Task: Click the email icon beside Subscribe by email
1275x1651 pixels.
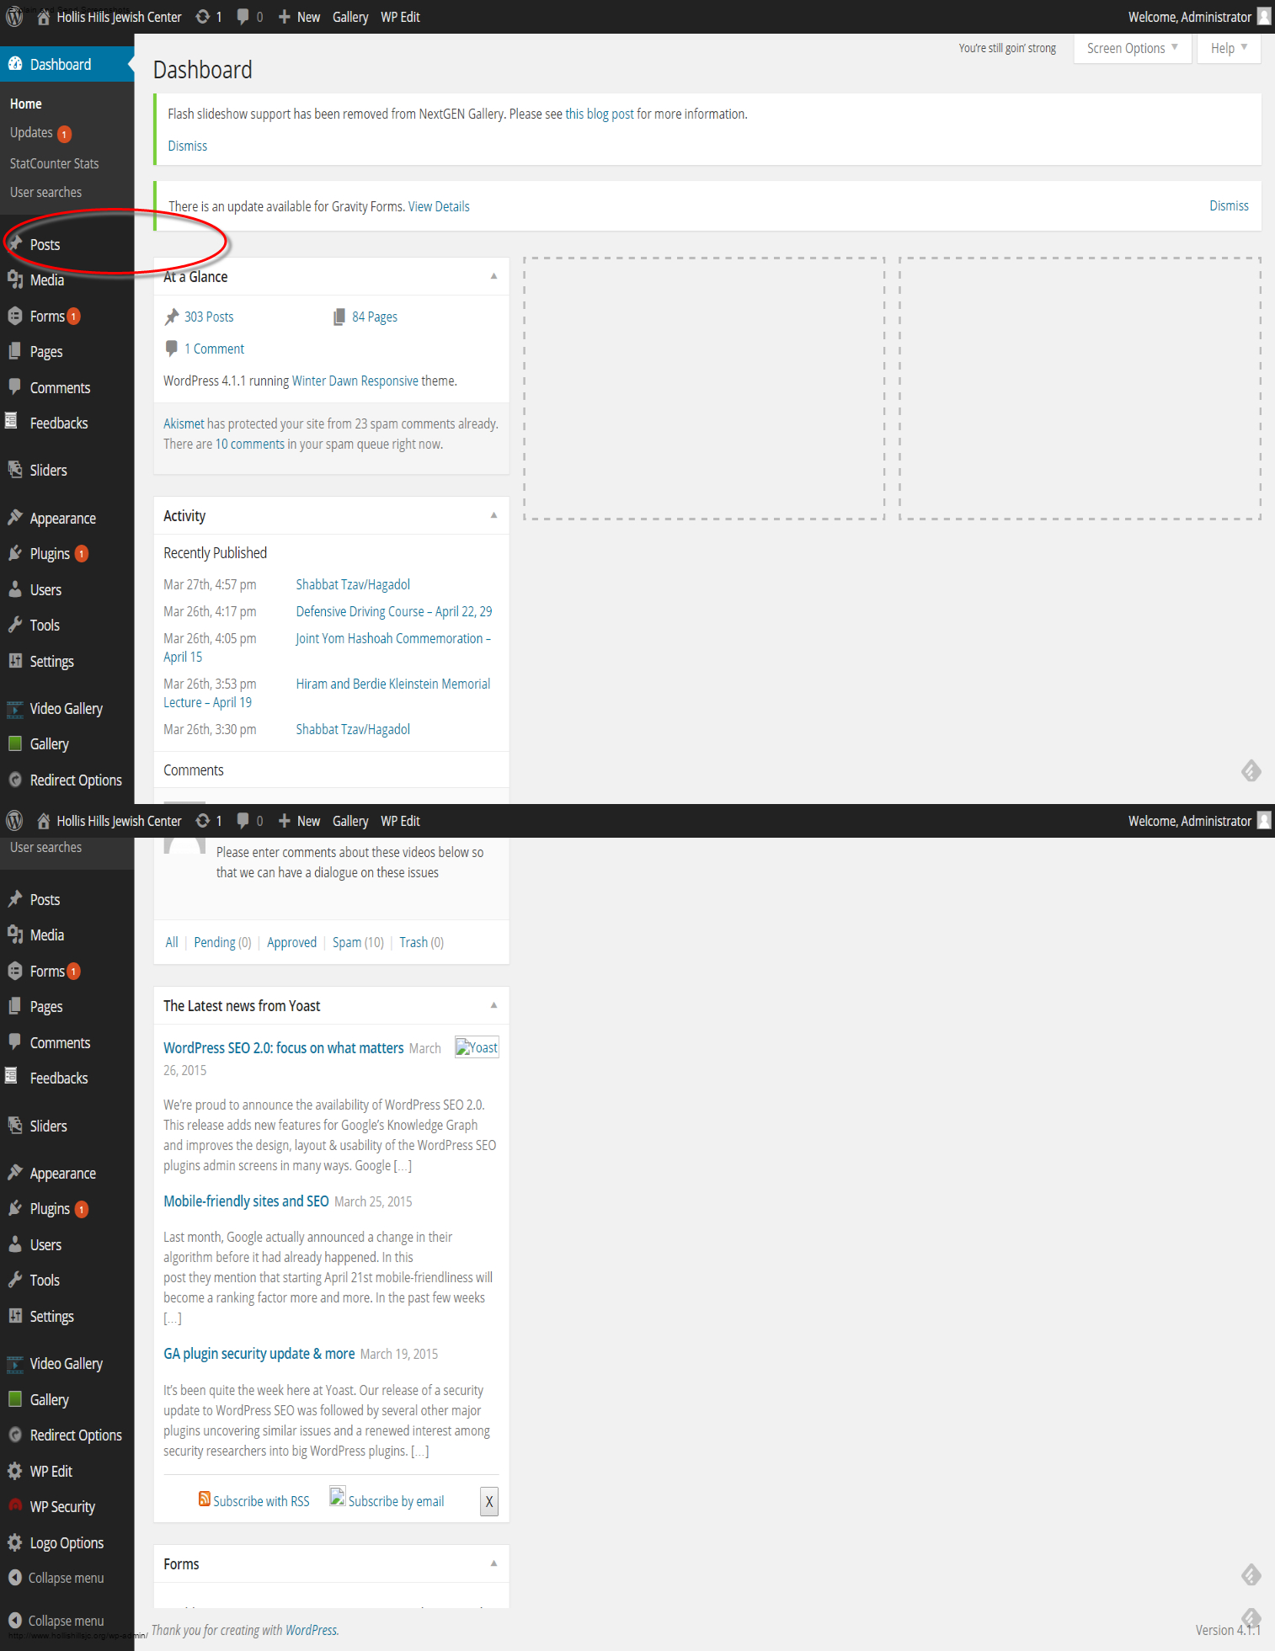Action: pos(337,1496)
